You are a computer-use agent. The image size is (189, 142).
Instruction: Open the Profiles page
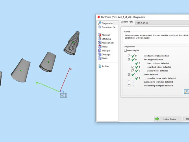click(104, 66)
